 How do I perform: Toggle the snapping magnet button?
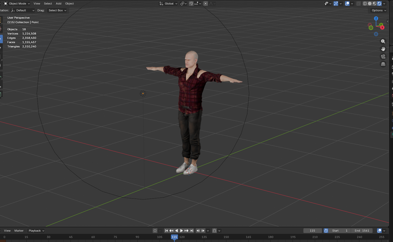coord(191,4)
